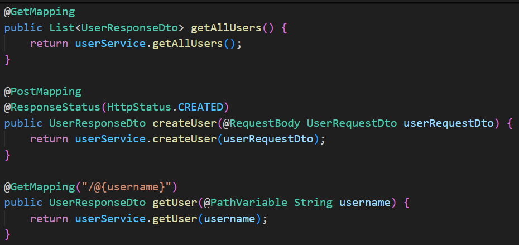Click userRequestDto argument in the createUser call

pos(268,140)
